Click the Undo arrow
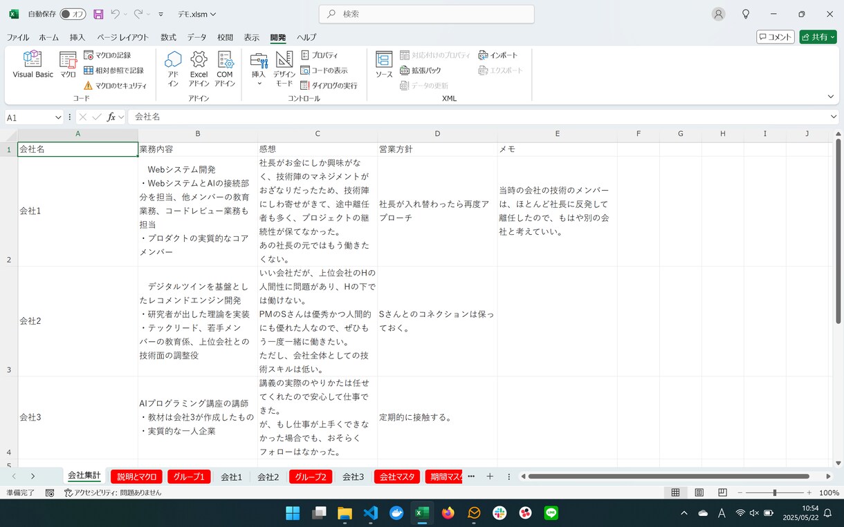Viewport: 844px width, 527px height. click(x=116, y=14)
